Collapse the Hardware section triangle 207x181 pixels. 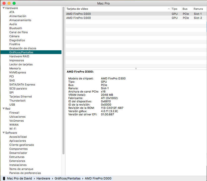coord(4,8)
